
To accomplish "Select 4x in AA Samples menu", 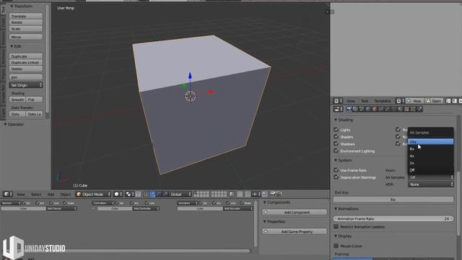I will [x=430, y=156].
